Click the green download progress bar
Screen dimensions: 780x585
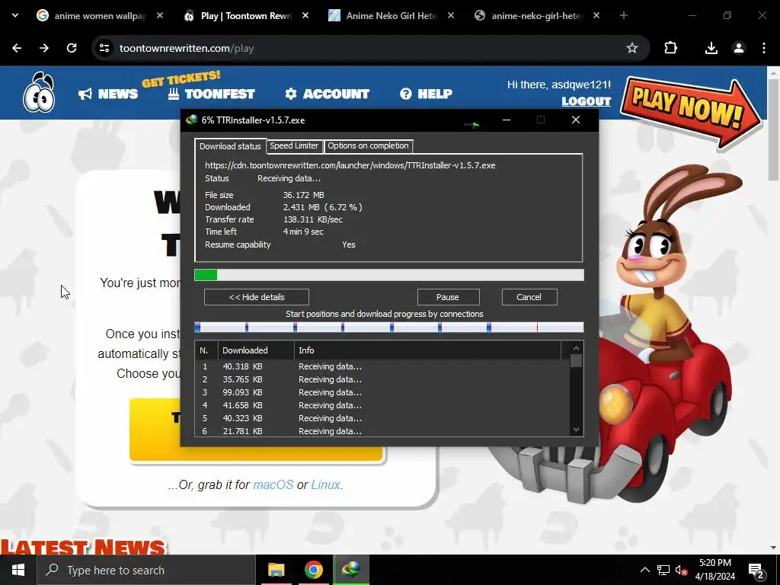click(389, 275)
